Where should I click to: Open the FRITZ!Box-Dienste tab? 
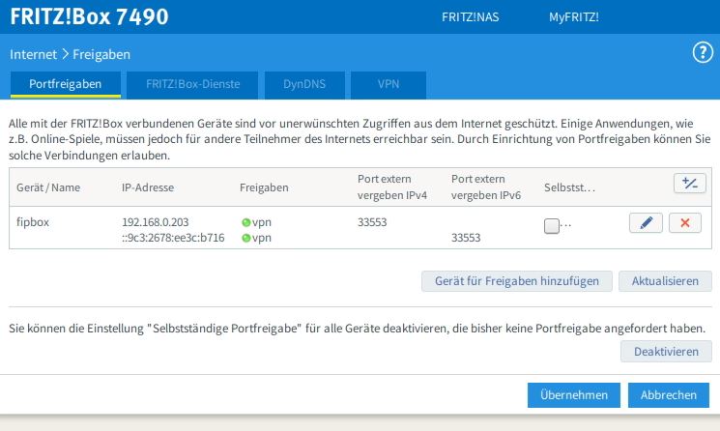(x=193, y=84)
